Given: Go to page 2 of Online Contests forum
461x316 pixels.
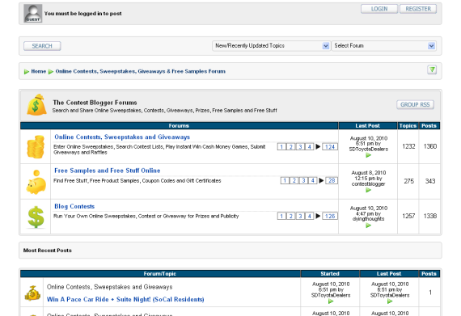Looking at the screenshot, I should pos(291,146).
